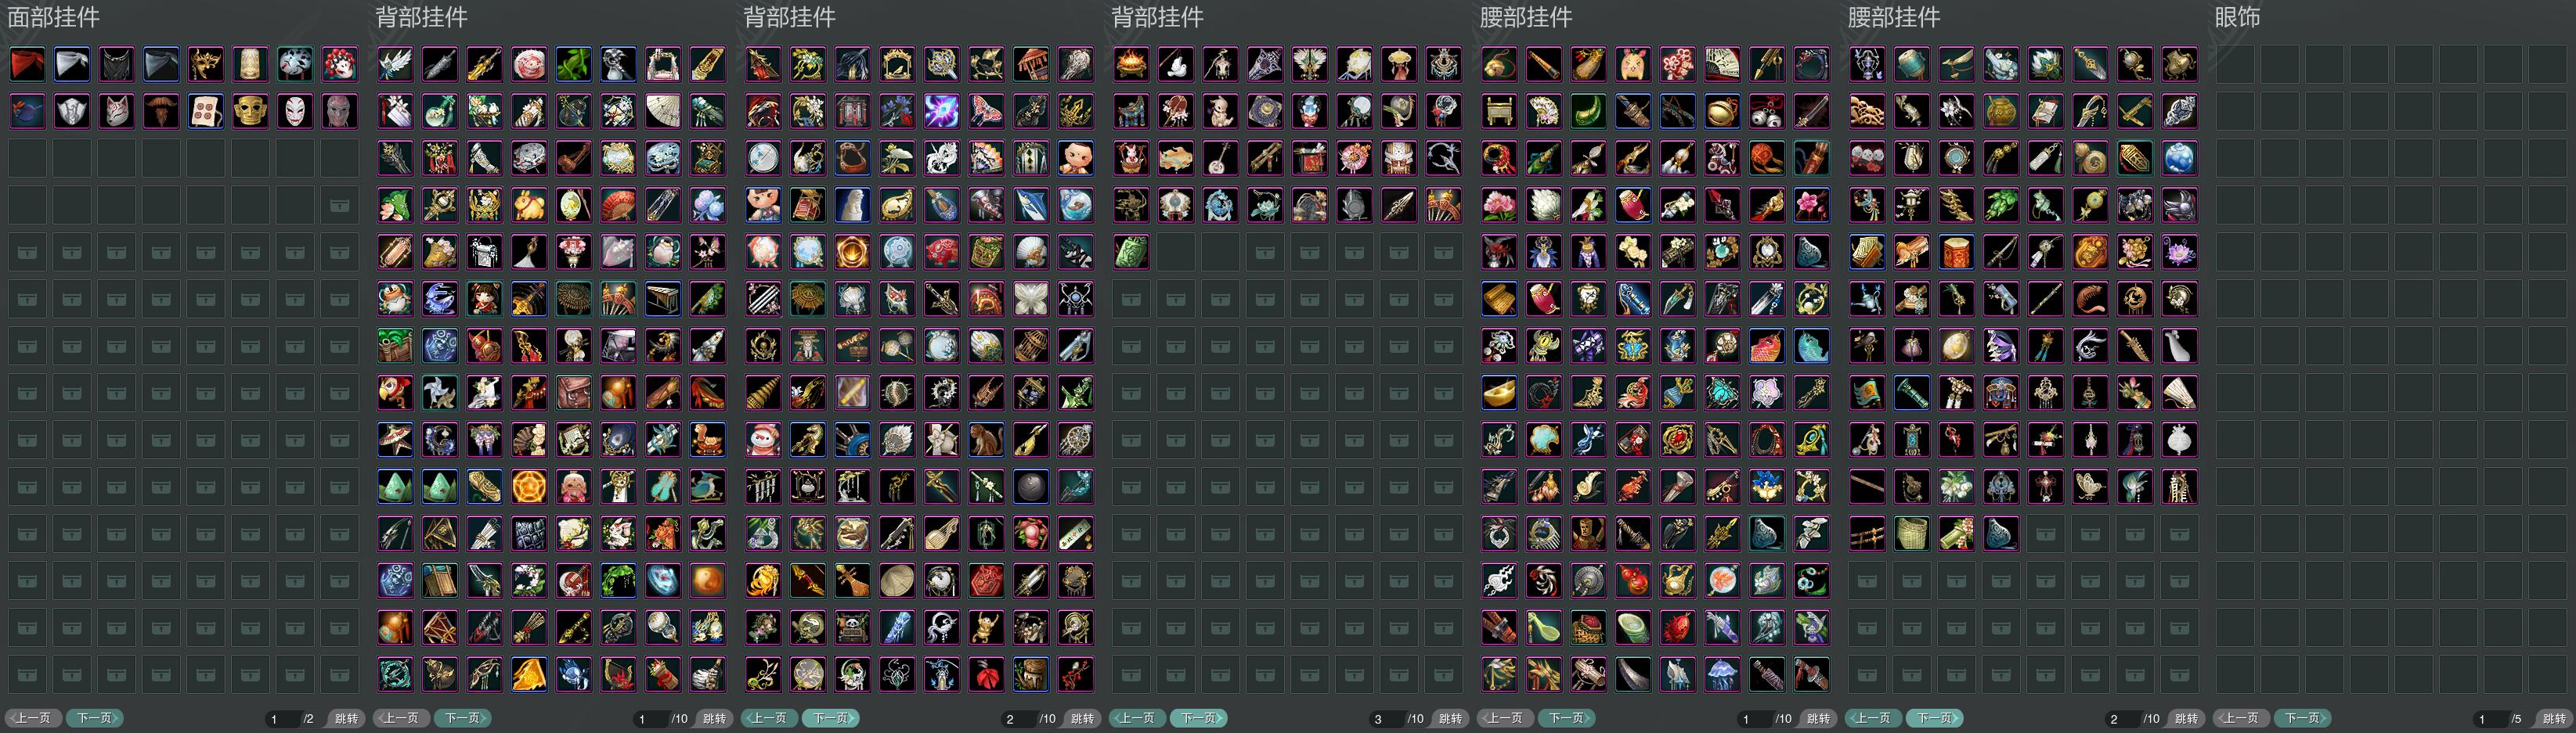
Task: Choose the white dove back item
Action: 1176,65
